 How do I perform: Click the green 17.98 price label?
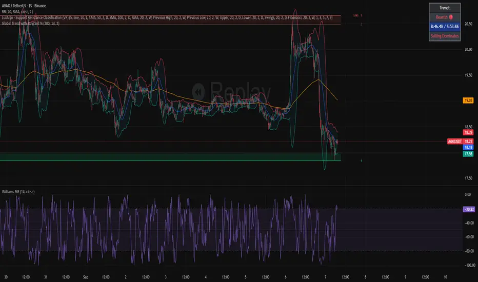(468, 154)
